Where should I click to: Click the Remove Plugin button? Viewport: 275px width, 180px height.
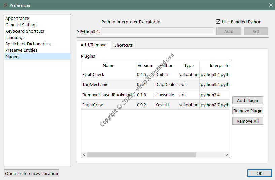pos(247,111)
